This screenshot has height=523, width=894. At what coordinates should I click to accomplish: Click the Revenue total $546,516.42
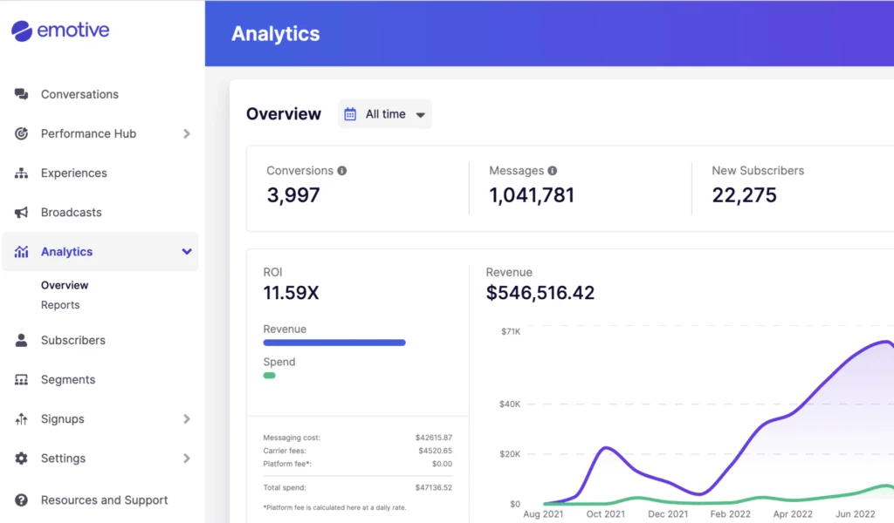[x=540, y=293]
